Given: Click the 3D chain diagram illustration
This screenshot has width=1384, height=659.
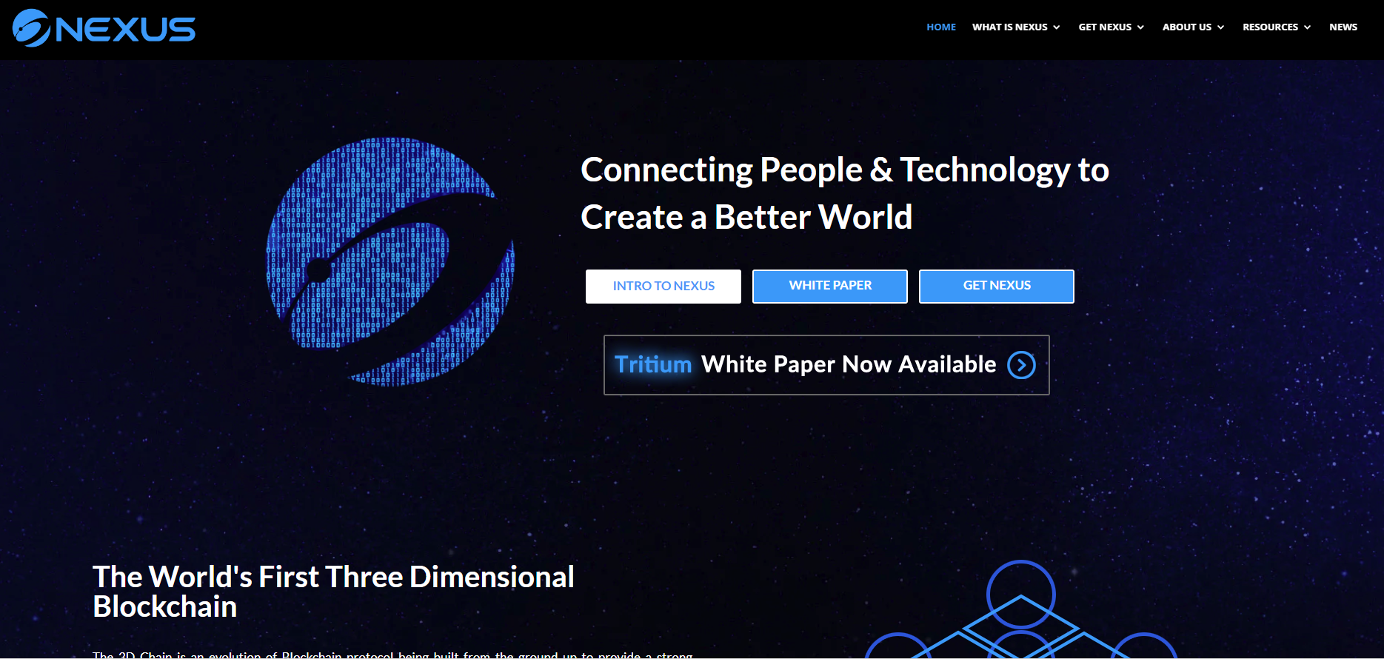Looking at the screenshot, I should tap(1021, 609).
